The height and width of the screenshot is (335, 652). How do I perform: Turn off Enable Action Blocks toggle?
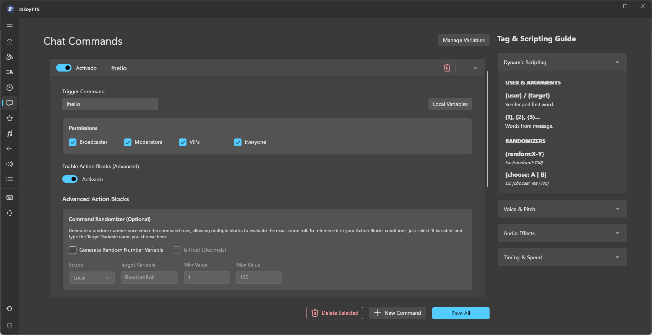tap(70, 179)
